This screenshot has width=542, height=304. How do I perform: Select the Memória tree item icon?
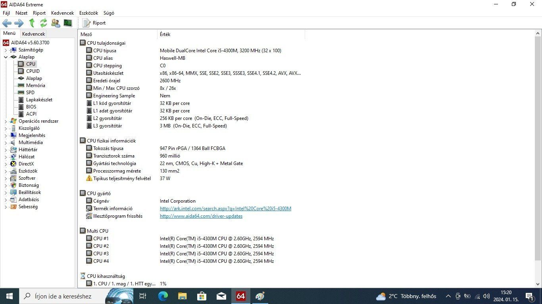pos(21,85)
